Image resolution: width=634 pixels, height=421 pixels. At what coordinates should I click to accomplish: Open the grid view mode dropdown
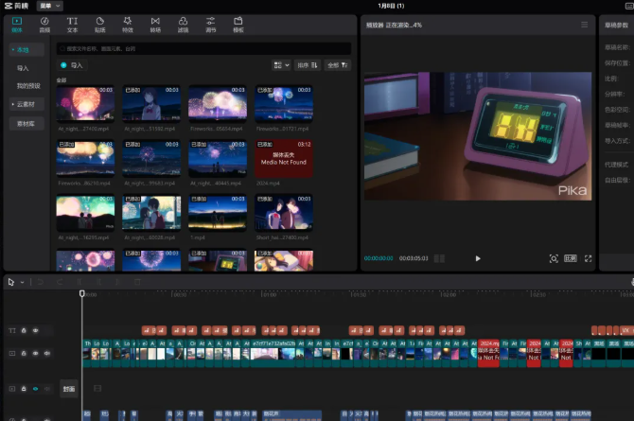(x=281, y=65)
